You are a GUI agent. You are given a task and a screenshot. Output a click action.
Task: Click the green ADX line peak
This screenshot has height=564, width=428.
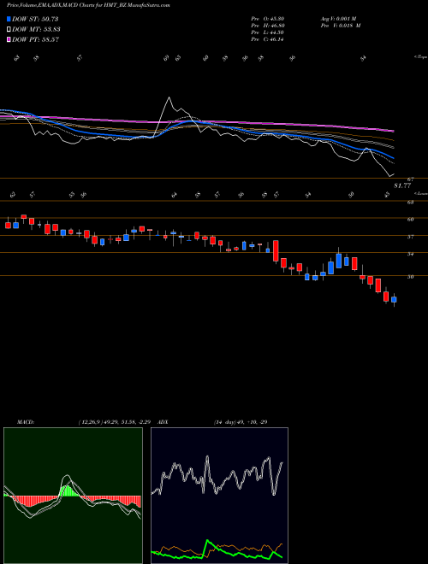pyautogui.click(x=207, y=540)
